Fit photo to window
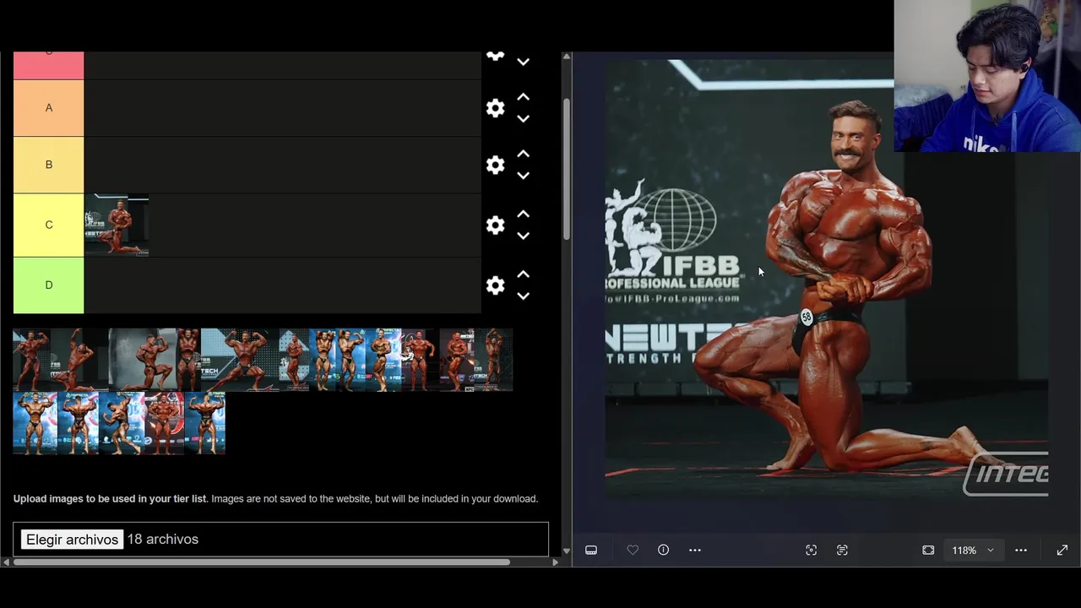The image size is (1081, 608). click(x=928, y=550)
